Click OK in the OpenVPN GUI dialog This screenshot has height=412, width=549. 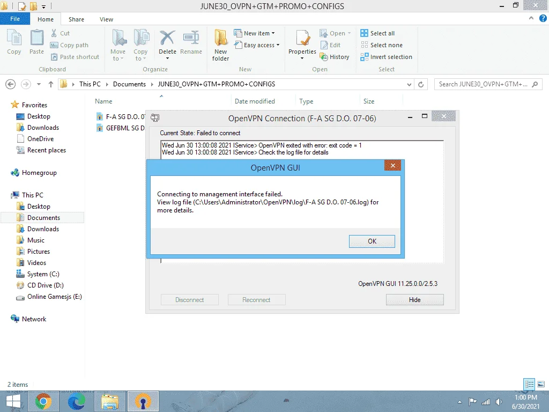click(x=372, y=241)
